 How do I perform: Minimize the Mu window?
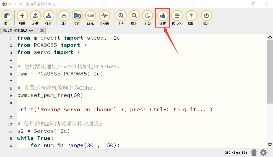click(x=241, y=4)
